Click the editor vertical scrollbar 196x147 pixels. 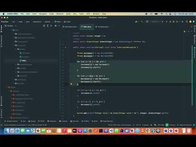pos(192,76)
